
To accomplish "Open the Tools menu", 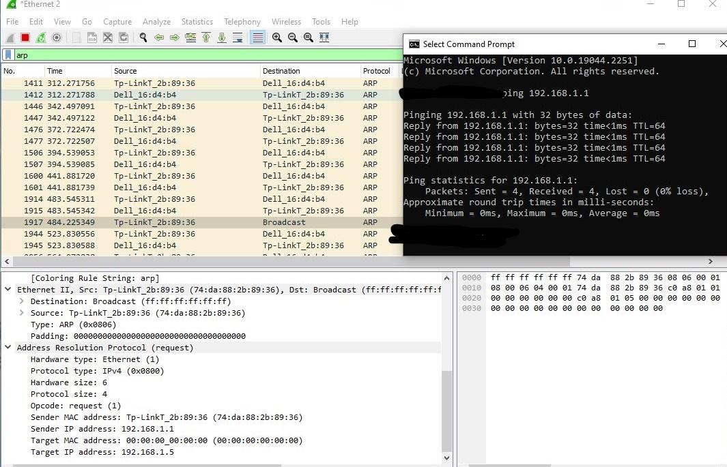I will coord(321,22).
